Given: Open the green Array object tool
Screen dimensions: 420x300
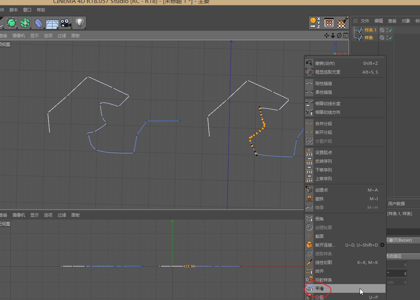Looking at the screenshot, I should pyautogui.click(x=25, y=23).
